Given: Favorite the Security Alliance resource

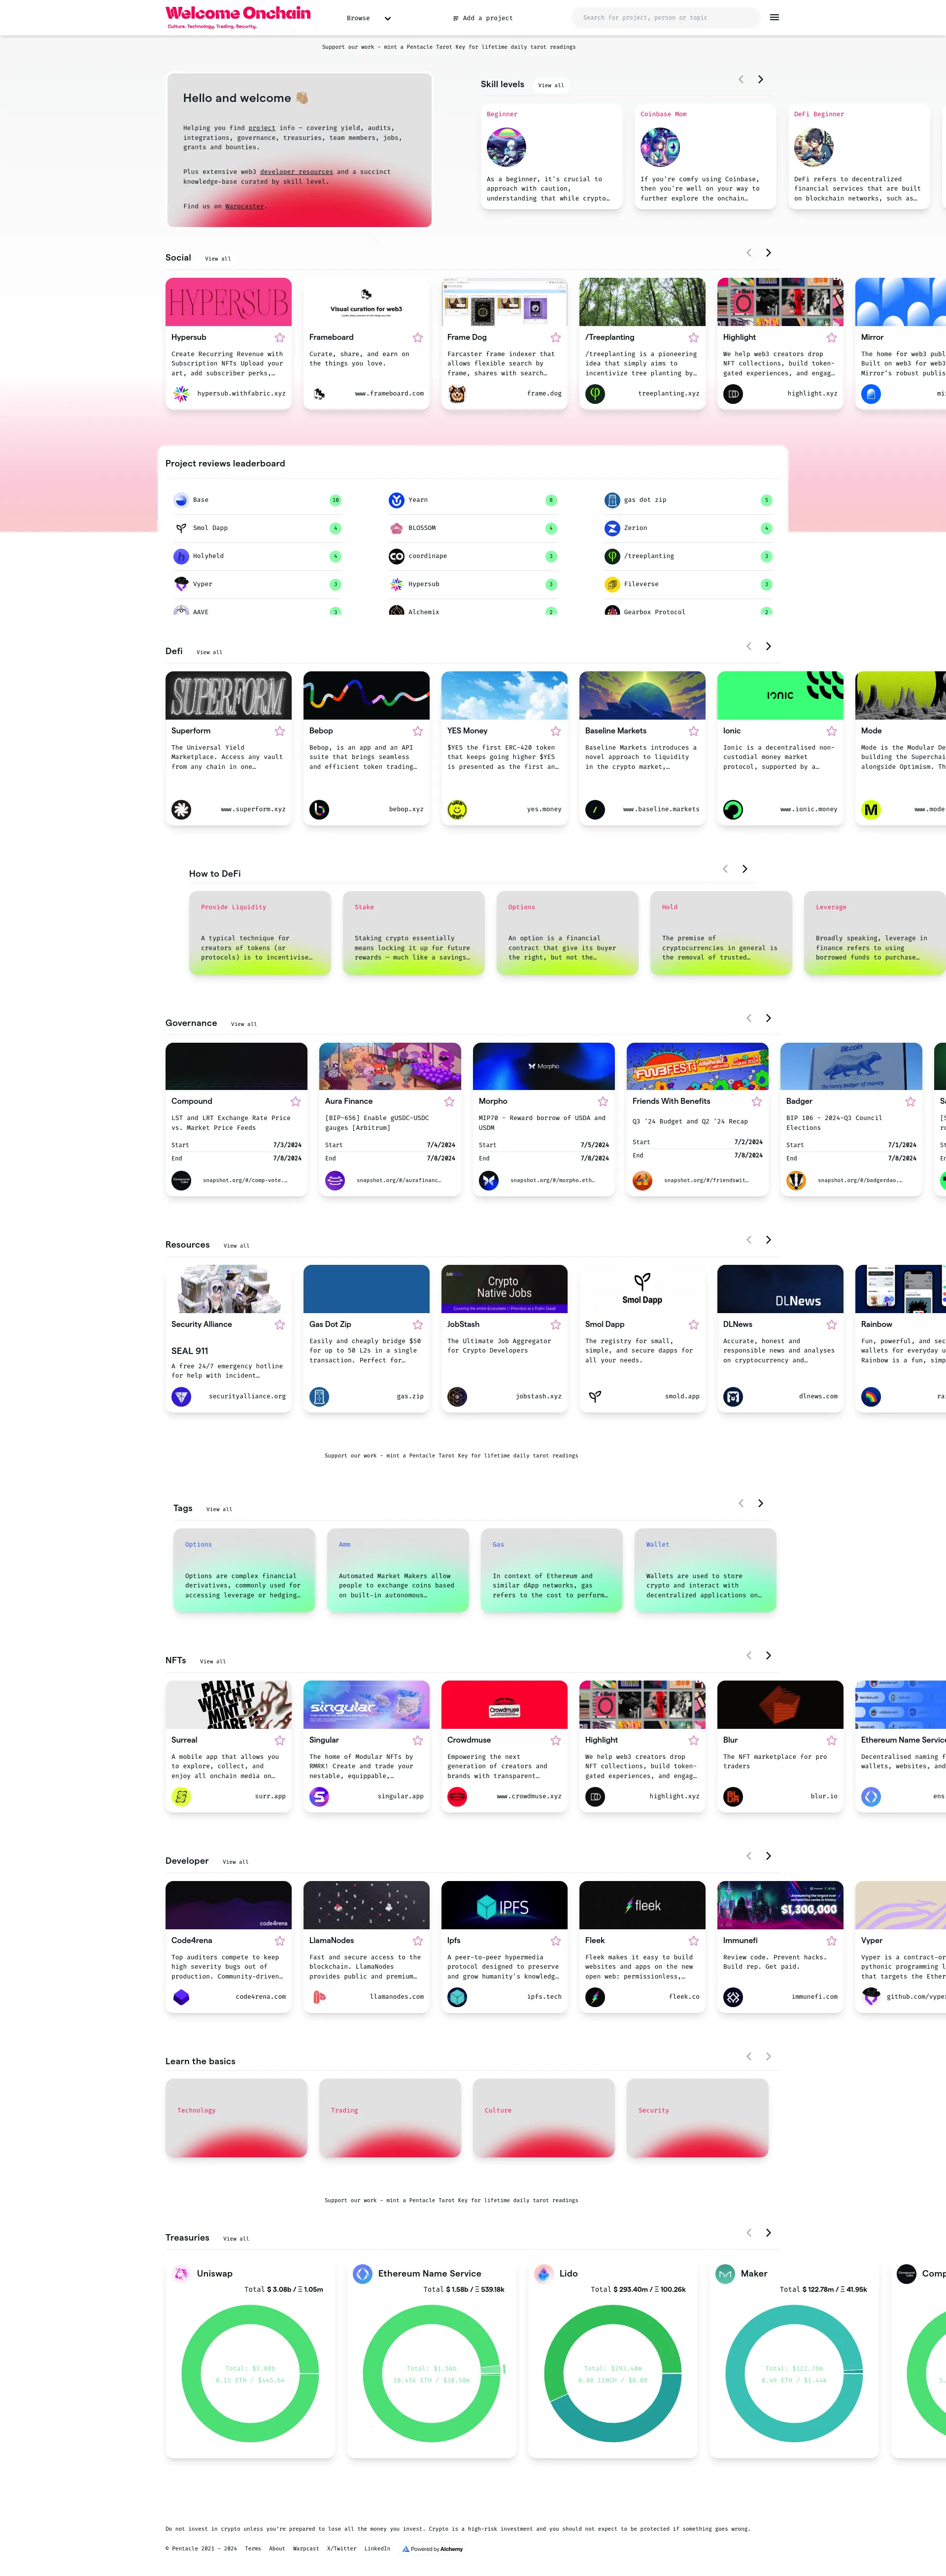Looking at the screenshot, I should coord(280,1325).
